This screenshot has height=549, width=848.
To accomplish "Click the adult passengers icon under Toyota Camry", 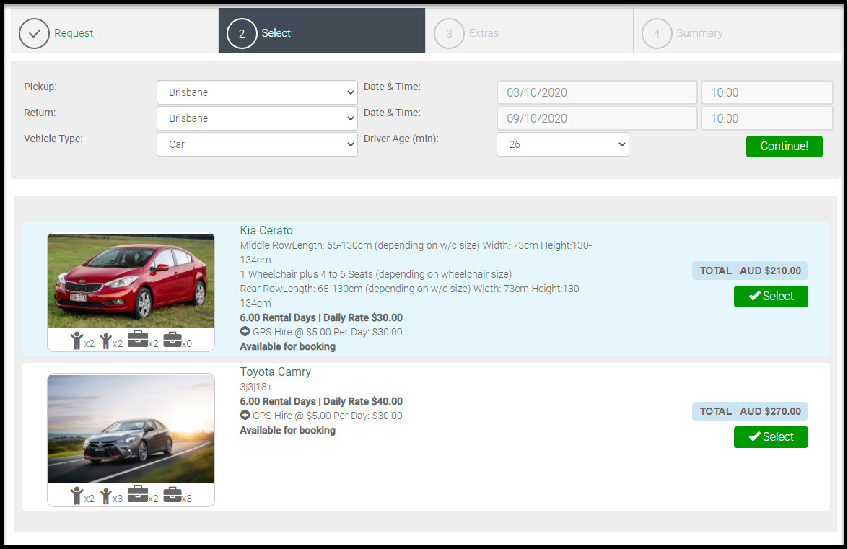I will click(77, 496).
